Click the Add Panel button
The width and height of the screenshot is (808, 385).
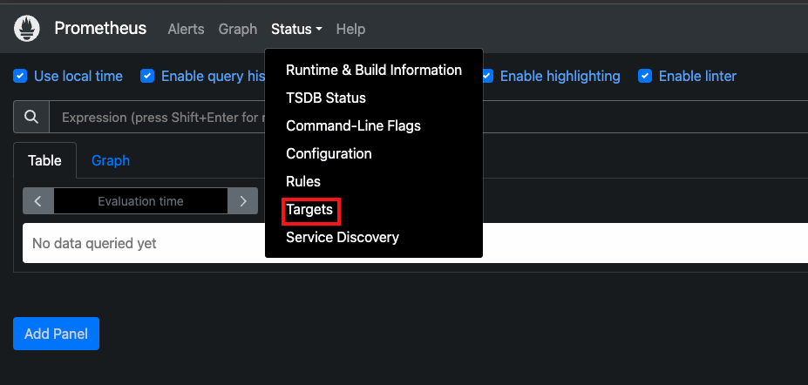pyautogui.click(x=56, y=334)
